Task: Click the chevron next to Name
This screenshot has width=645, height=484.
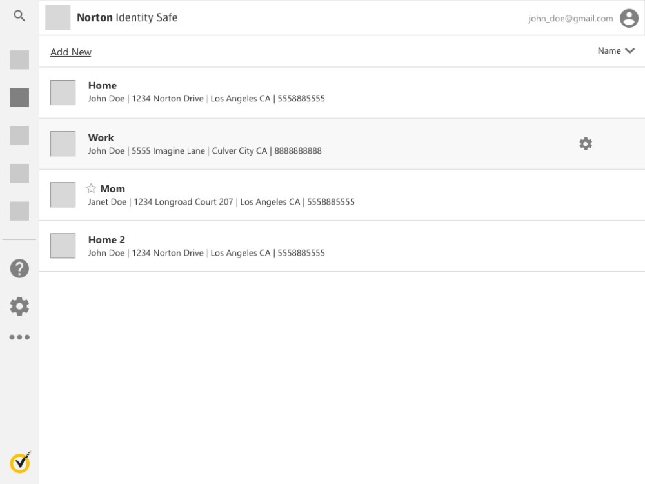Action: point(630,51)
